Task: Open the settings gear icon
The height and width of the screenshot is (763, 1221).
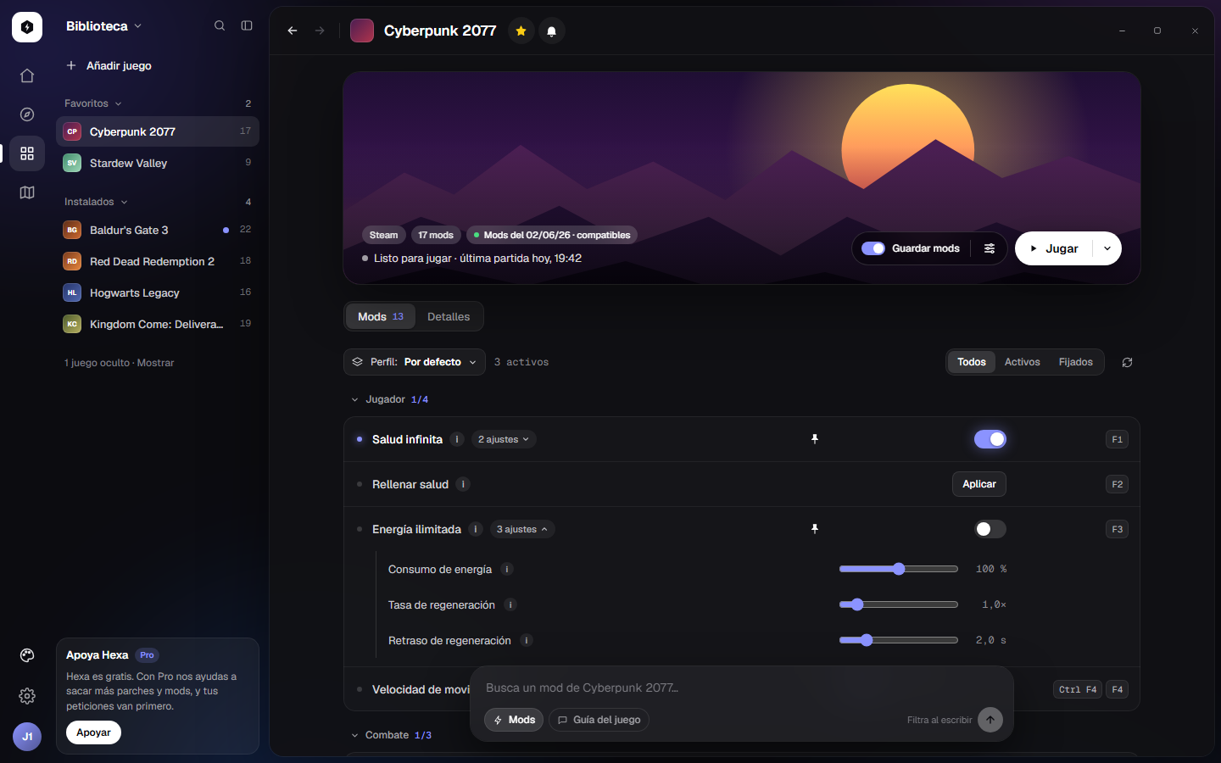Action: coord(27,696)
